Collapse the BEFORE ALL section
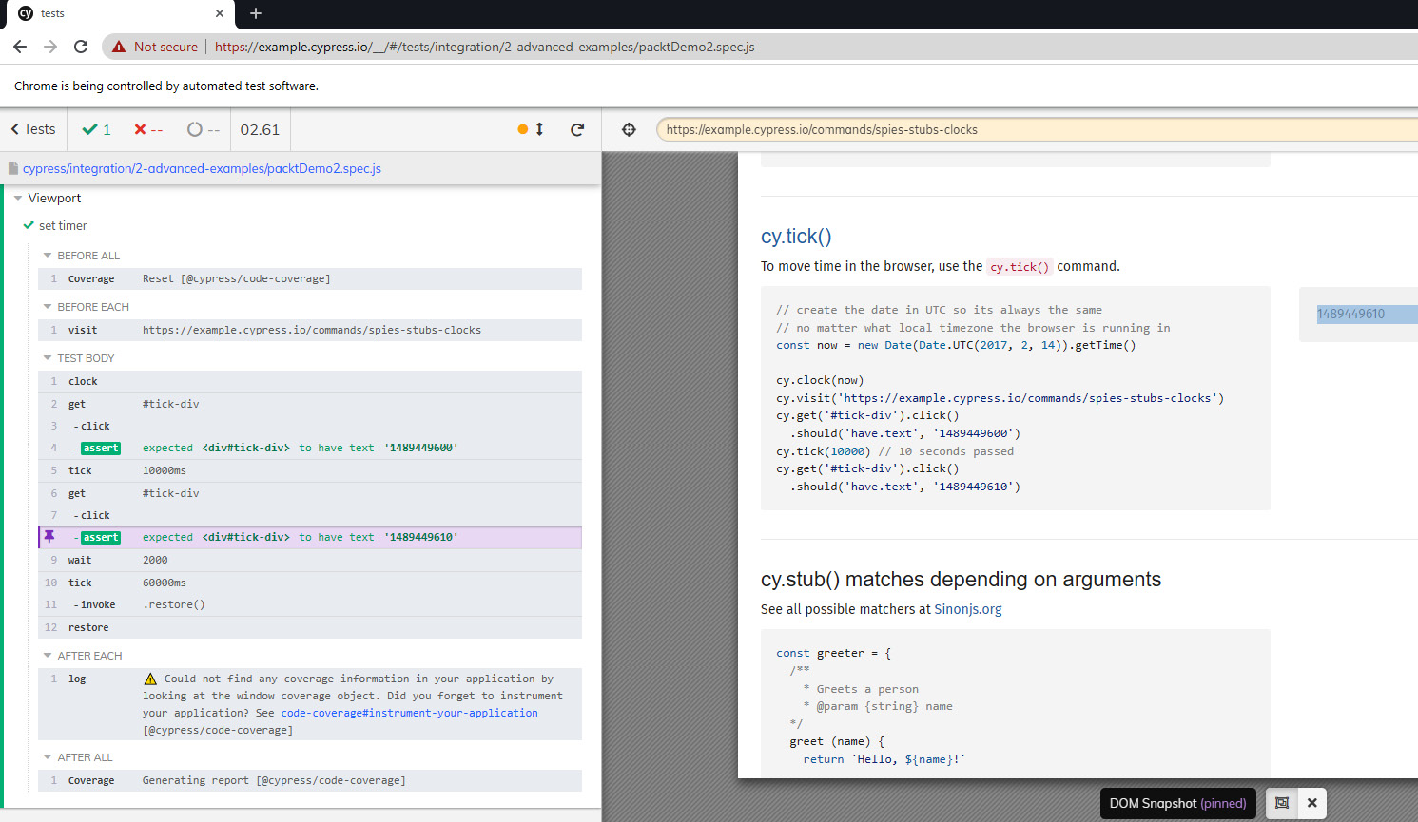 (48, 256)
